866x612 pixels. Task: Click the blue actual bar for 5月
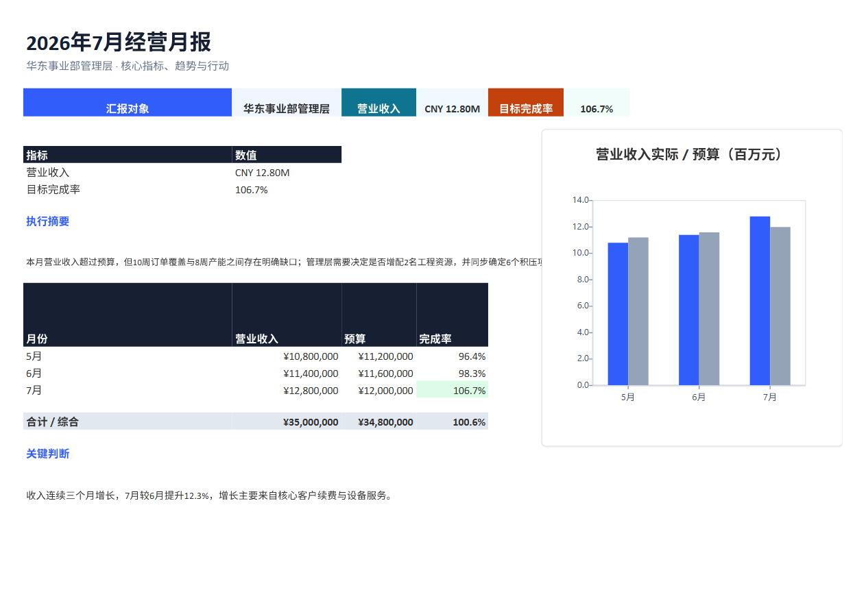point(618,314)
